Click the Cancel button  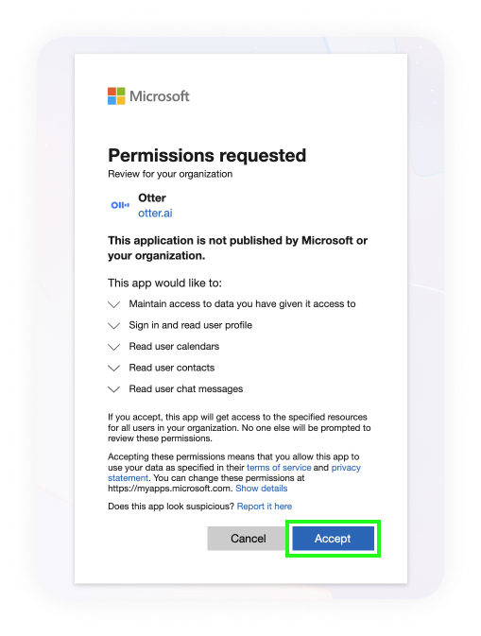click(249, 539)
